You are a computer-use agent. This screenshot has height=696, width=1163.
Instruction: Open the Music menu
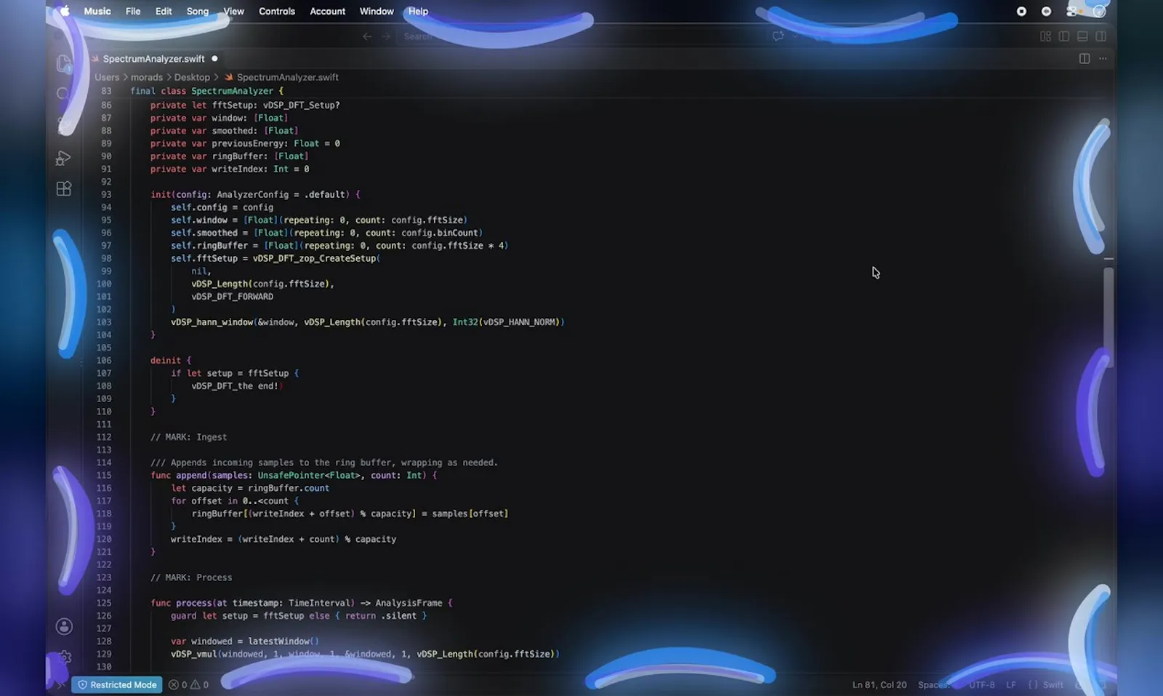pos(97,11)
